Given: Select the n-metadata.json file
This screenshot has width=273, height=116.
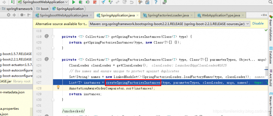Looking at the screenshot, I should [x=12, y=92].
